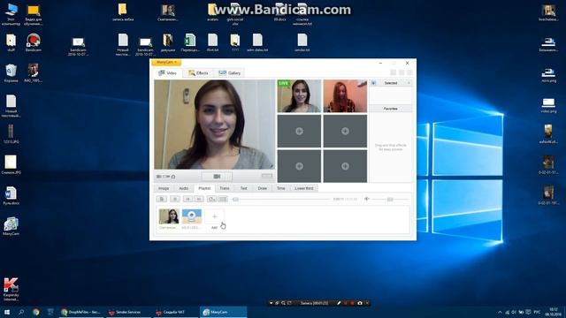Select the red-haired woman video source
This screenshot has height=318, width=566.
(x=345, y=96)
